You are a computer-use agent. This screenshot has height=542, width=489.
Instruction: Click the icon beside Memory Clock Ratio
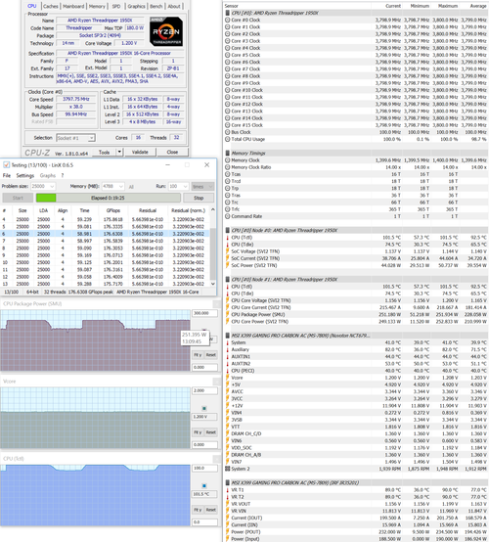click(228, 167)
